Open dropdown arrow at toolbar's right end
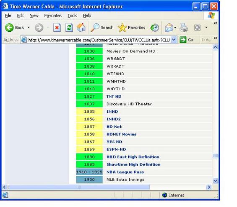237x207 pixels. pos(206,28)
